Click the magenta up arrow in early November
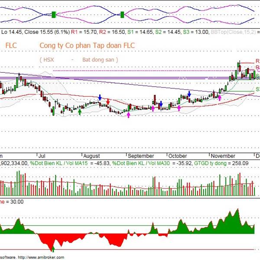Image resolution: width=260 pixels, height=260 pixels. point(220,97)
